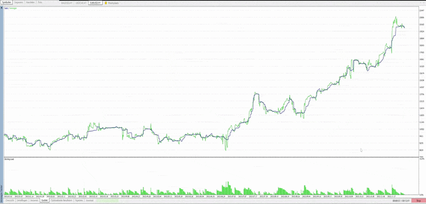Switch to the XAUUSD,H1 chart tab
This screenshot has height=204, width=426.
tap(67, 3)
